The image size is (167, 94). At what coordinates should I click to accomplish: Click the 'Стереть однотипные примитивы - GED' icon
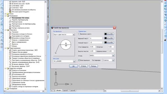click(x=10, y=50)
